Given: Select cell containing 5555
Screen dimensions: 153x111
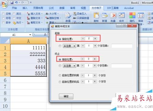Looking at the screenshot, I should point(28,73).
